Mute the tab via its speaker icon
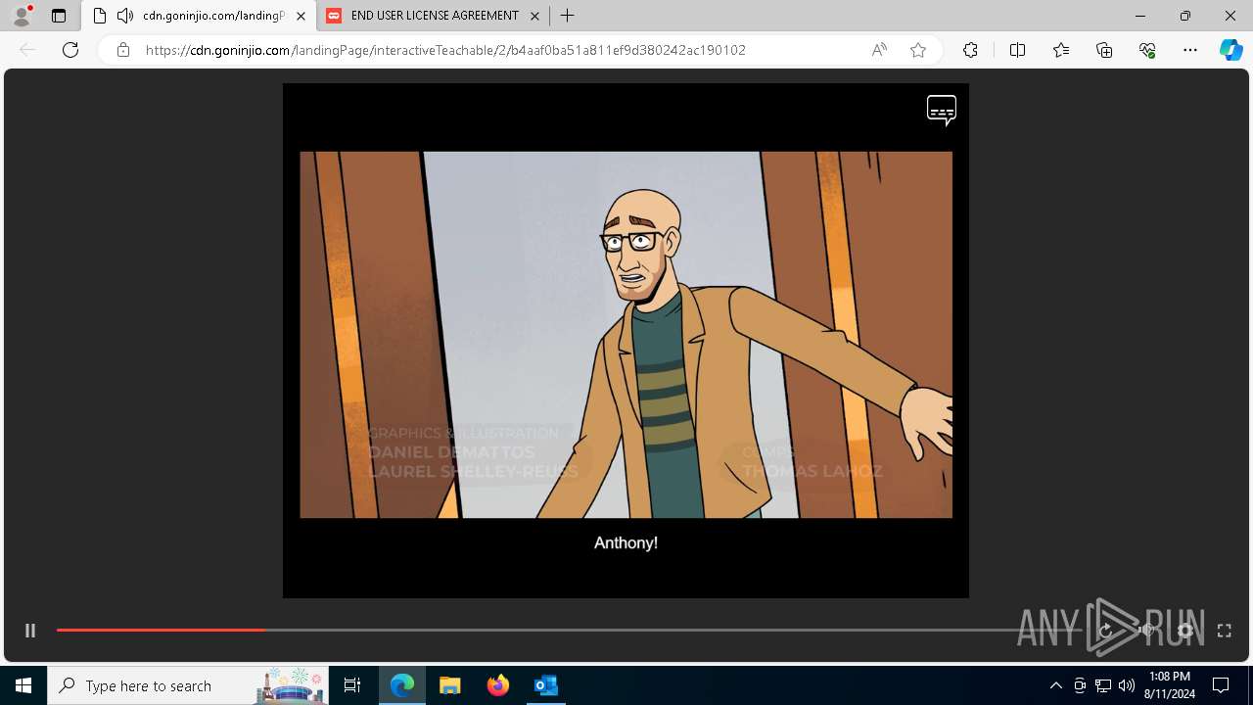Screen dimensions: 1253x705 [125, 16]
